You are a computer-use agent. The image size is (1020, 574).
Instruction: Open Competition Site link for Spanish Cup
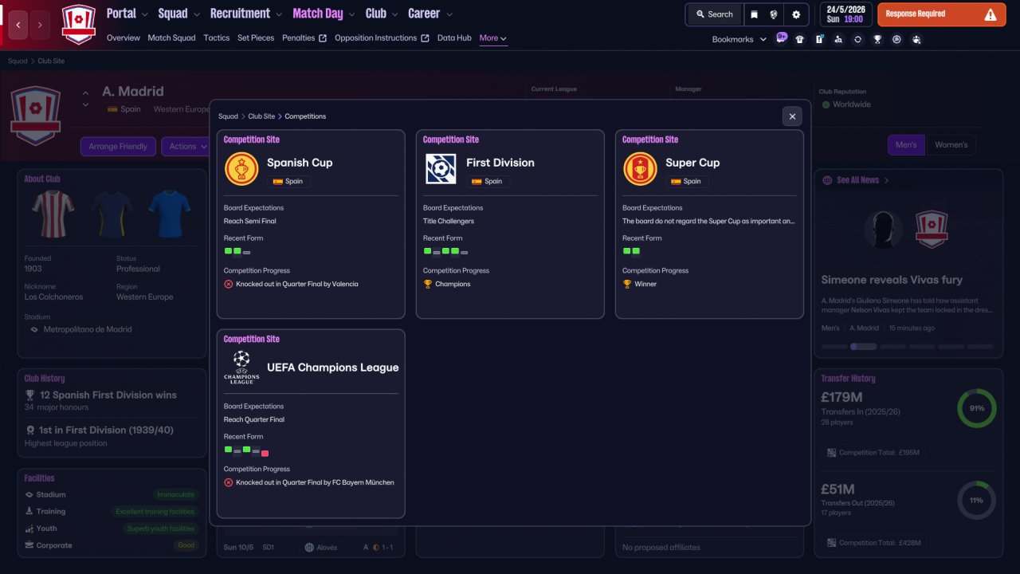(252, 140)
